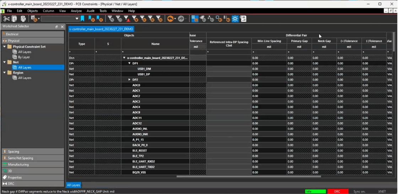
Task: Go to next bookmark icon
Action: tap(91, 19)
